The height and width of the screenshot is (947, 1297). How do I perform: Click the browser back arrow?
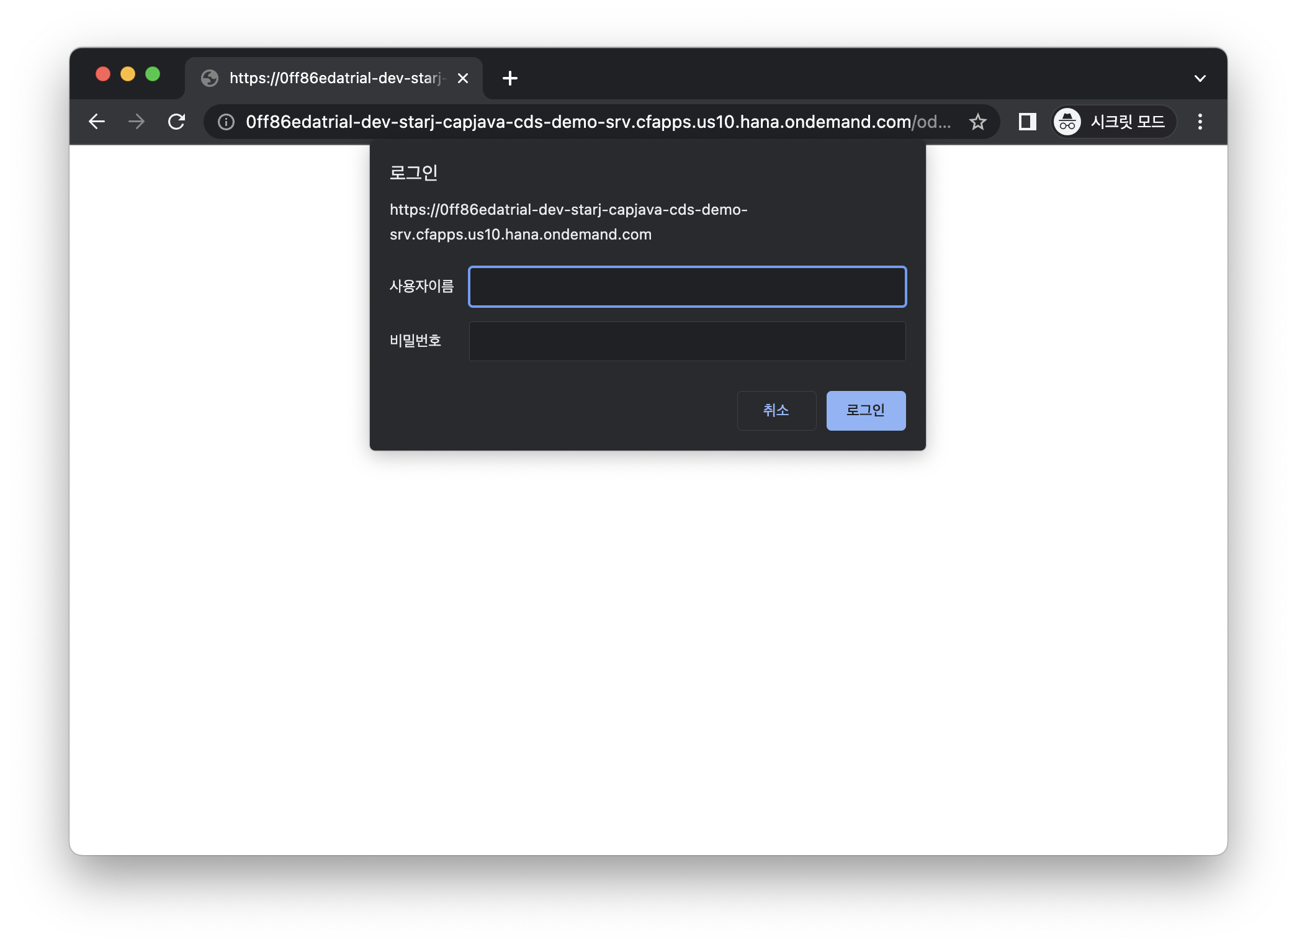point(97,122)
